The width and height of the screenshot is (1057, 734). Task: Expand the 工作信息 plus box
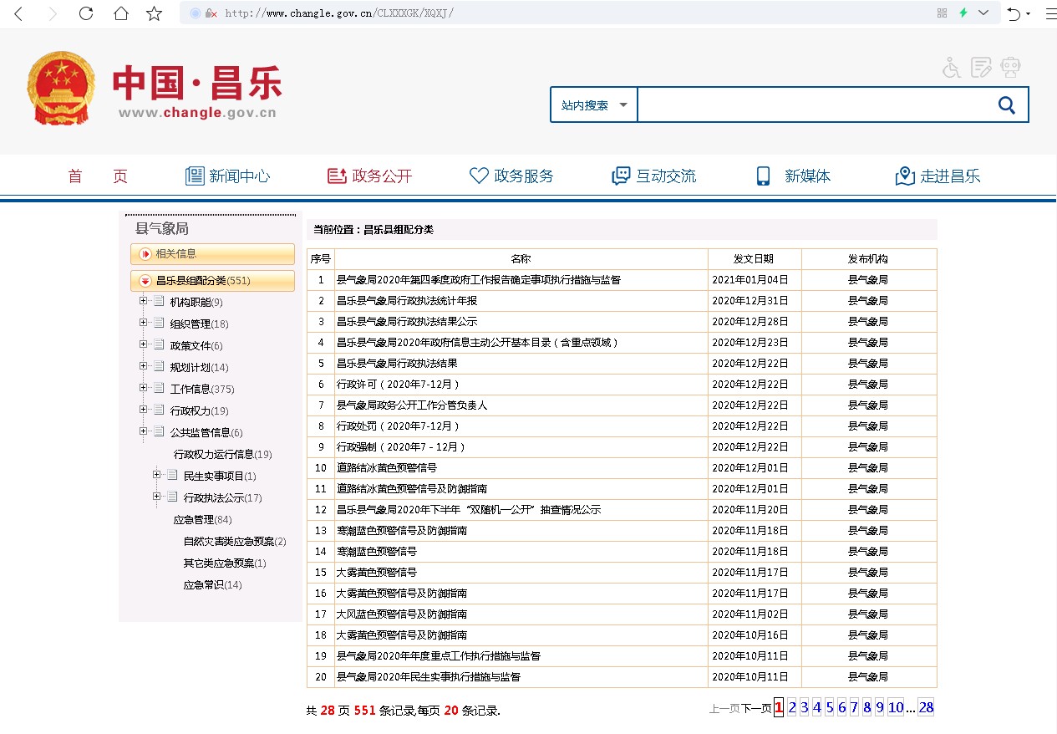point(144,388)
